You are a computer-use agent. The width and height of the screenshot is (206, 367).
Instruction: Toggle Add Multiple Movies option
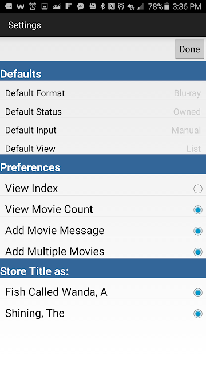(x=198, y=252)
